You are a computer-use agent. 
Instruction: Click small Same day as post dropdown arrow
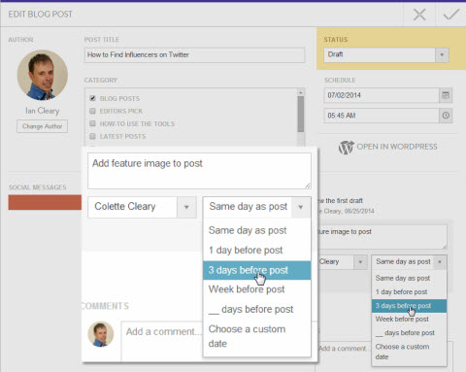click(x=440, y=262)
